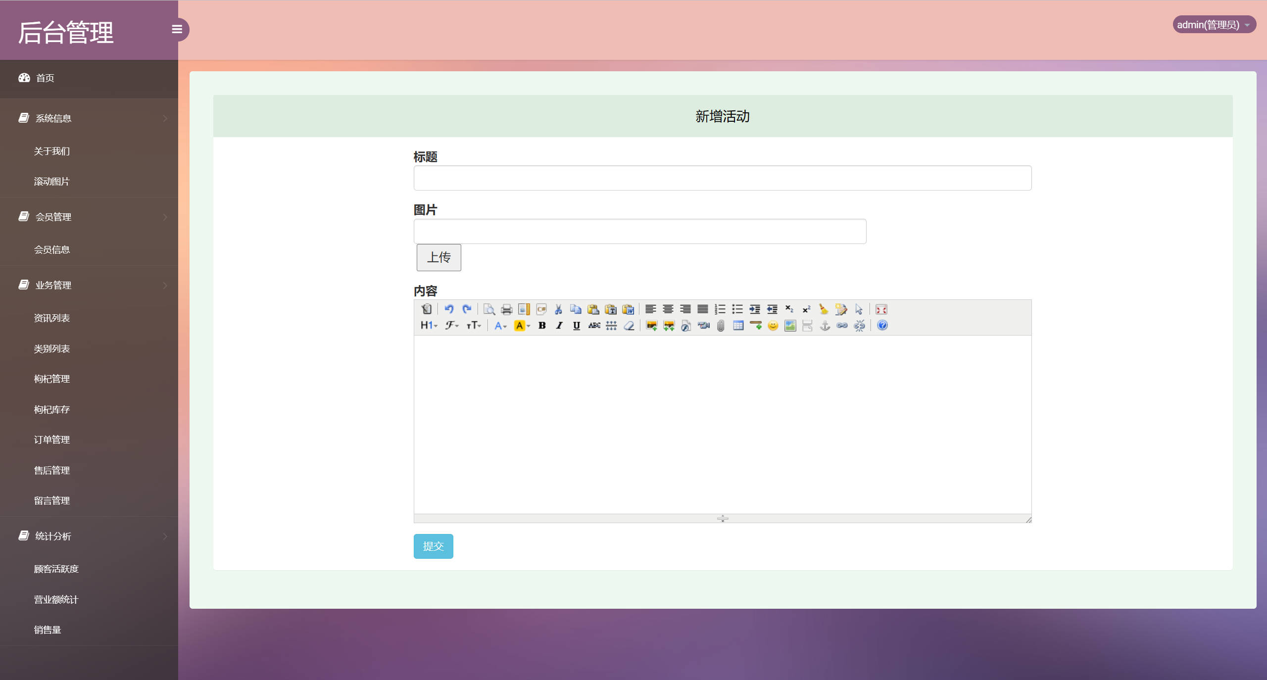Toggle bold text formatting

[542, 325]
